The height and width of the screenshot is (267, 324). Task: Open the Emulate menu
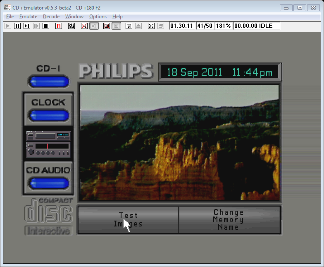[28, 17]
